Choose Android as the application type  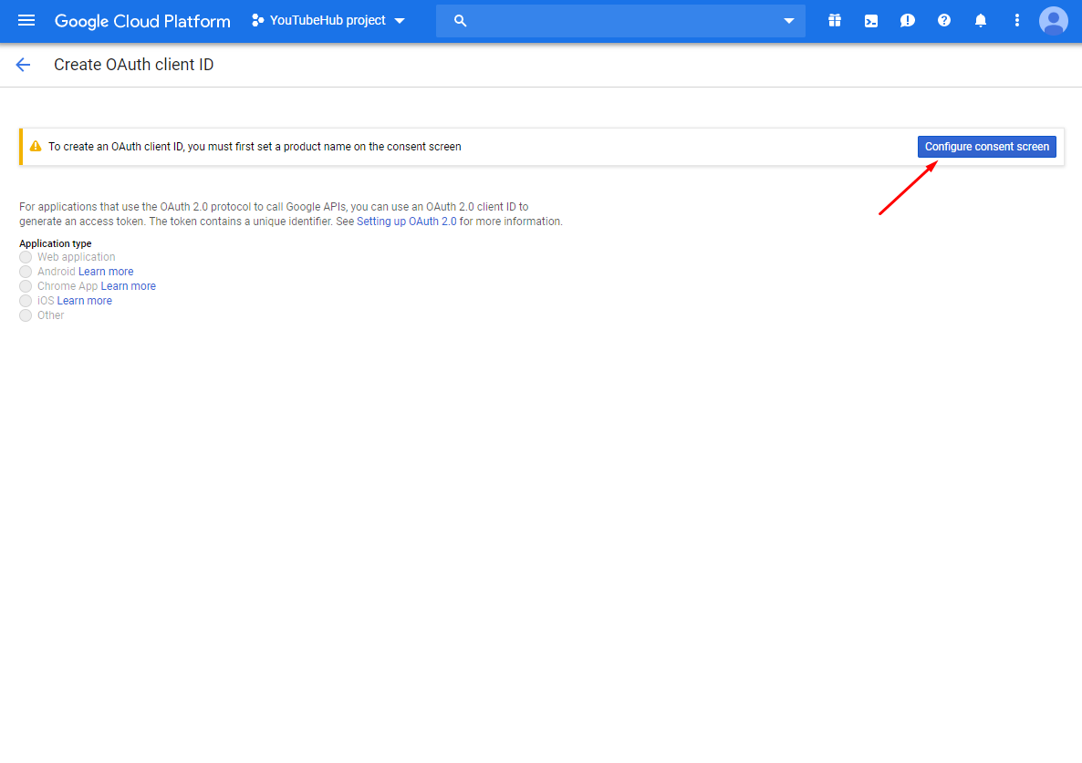coord(26,271)
